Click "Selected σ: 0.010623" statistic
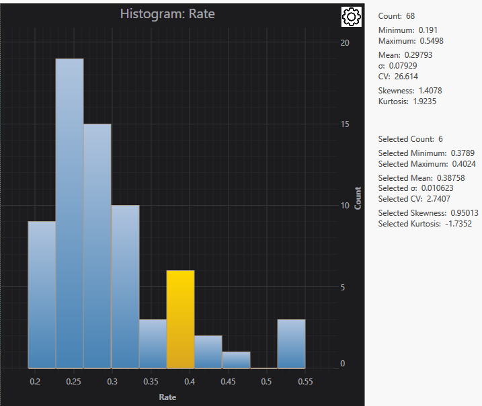Image resolution: width=482 pixels, height=406 pixels. [415, 188]
